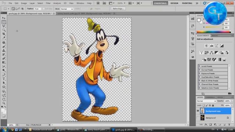The image size is (235, 132).
Task: Add a Black & White adjustment
Action: 216,52
